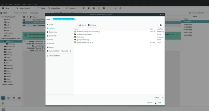Open the Send / Receive dropdown arrow
Viewport: 209px width, 111px height.
(33, 8)
